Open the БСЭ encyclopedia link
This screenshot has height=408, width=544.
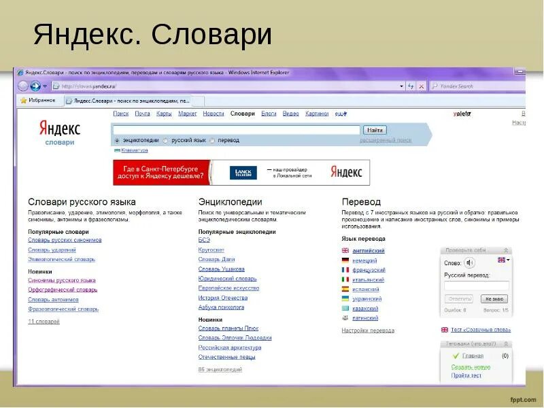[205, 240]
